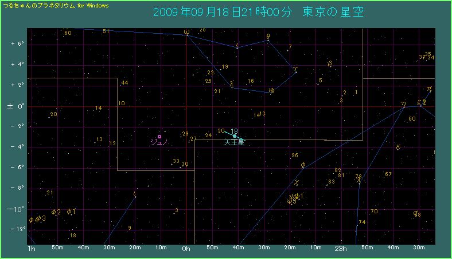Click the omega star at the chart top
This screenshot has height=259, width=452.
coord(186,33)
